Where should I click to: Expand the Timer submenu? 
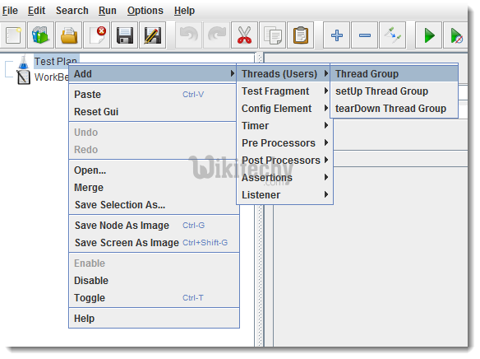click(284, 126)
